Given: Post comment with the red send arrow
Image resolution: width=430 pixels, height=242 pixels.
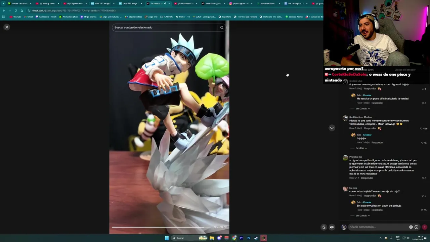Looking at the screenshot, I should 425,227.
